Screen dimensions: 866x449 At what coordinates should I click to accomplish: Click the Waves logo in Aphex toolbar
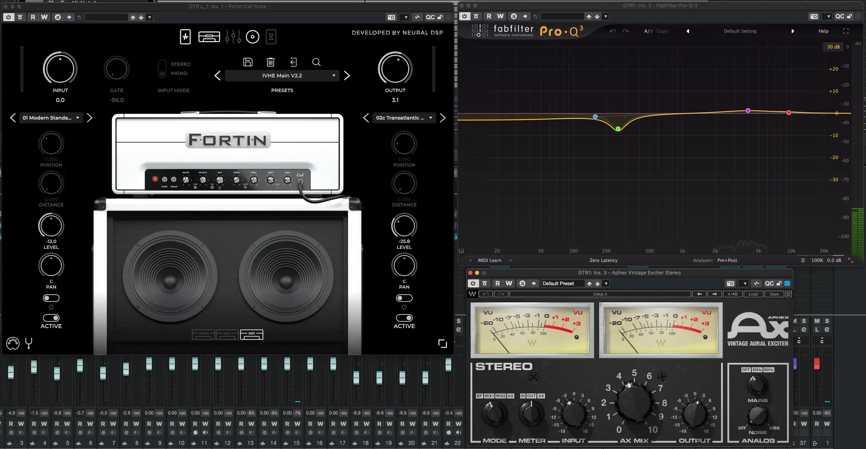tap(472, 294)
